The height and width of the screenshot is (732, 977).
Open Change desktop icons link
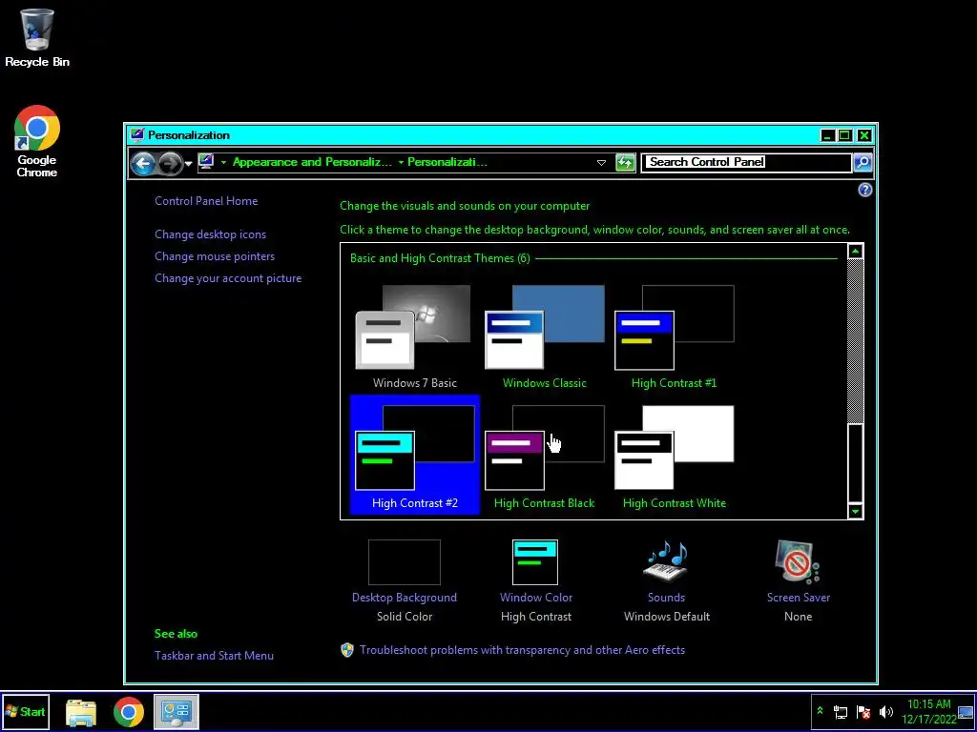pos(211,234)
